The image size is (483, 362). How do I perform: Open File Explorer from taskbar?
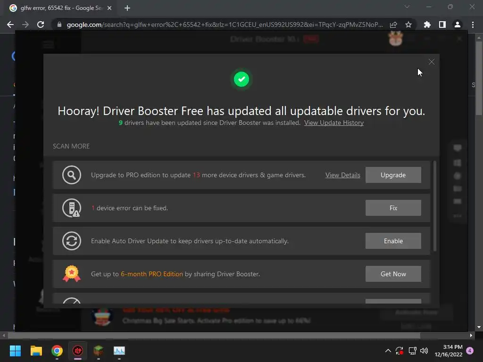click(36, 351)
